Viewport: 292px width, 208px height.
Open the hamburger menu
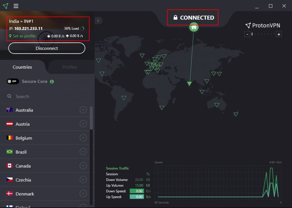point(16,6)
